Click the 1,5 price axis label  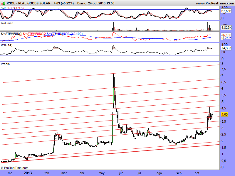[x=224, y=148]
